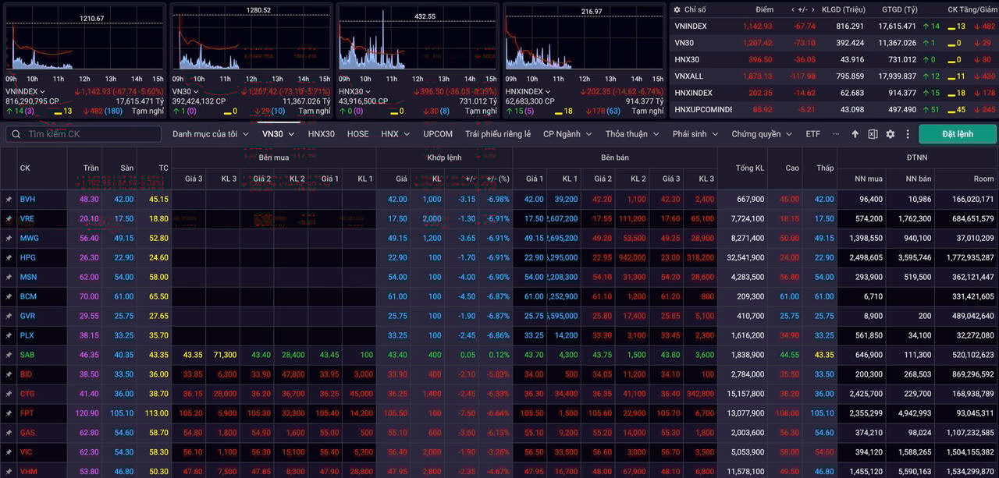
Task: Open the three-dot more options menu
Action: pyautogui.click(x=908, y=134)
